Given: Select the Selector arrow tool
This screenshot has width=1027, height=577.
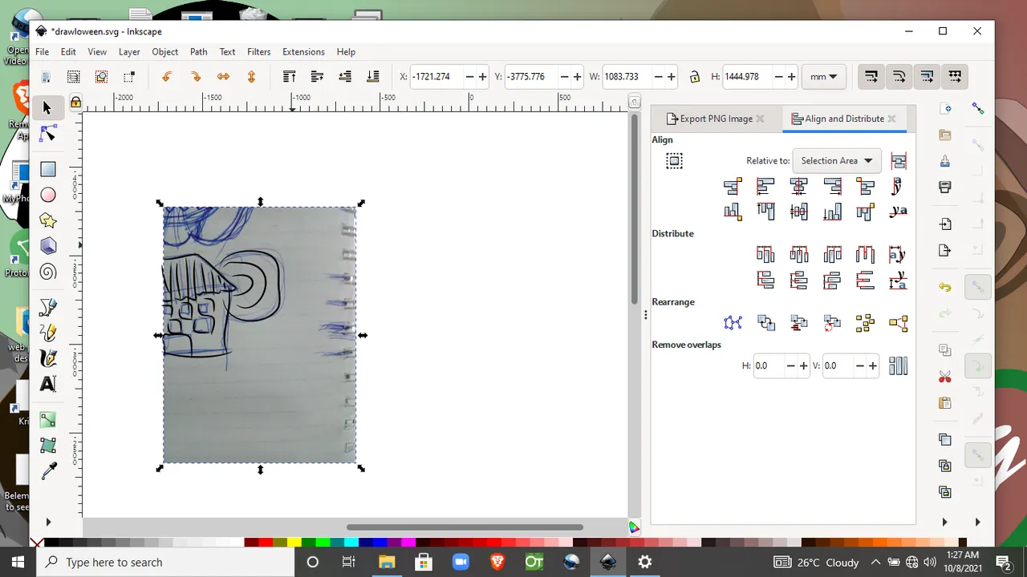Looking at the screenshot, I should tap(47, 107).
